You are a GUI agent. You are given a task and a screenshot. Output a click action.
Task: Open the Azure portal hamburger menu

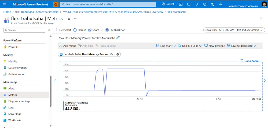[4, 4]
